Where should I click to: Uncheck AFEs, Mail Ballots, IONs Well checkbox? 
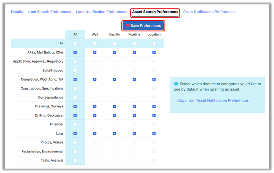click(x=95, y=52)
